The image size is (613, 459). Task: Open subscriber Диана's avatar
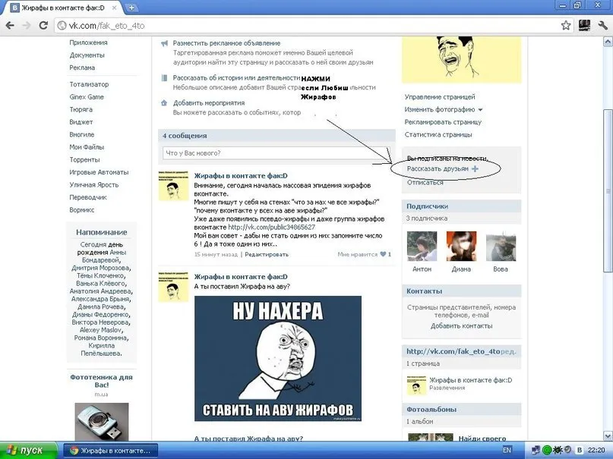(x=461, y=247)
